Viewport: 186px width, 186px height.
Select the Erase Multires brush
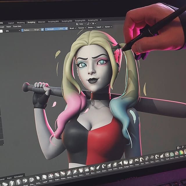click(177, 155)
